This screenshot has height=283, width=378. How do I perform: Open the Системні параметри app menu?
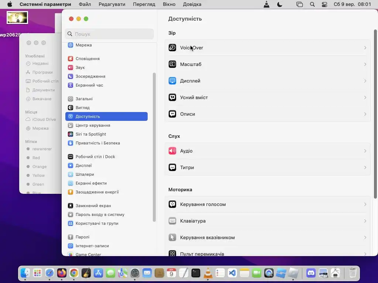point(45,4)
